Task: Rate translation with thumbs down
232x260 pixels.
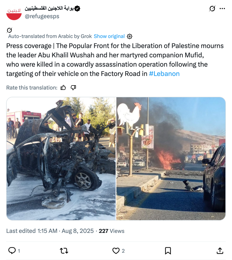Action: (73, 88)
